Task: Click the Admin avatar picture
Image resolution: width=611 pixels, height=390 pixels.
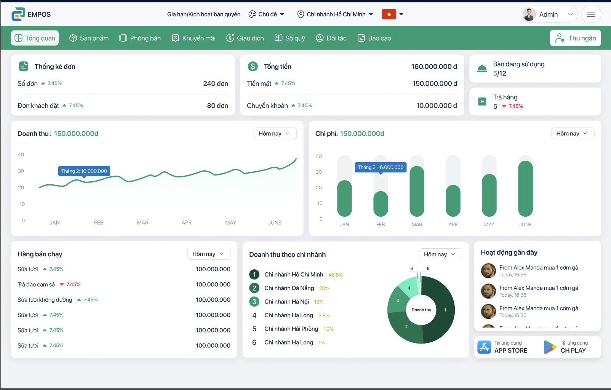Action: point(529,14)
